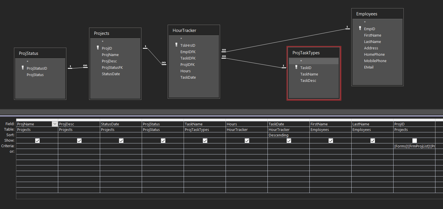Select TaskIDFK field in HourTracker table
This screenshot has width=443, height=209.
pyautogui.click(x=188, y=58)
